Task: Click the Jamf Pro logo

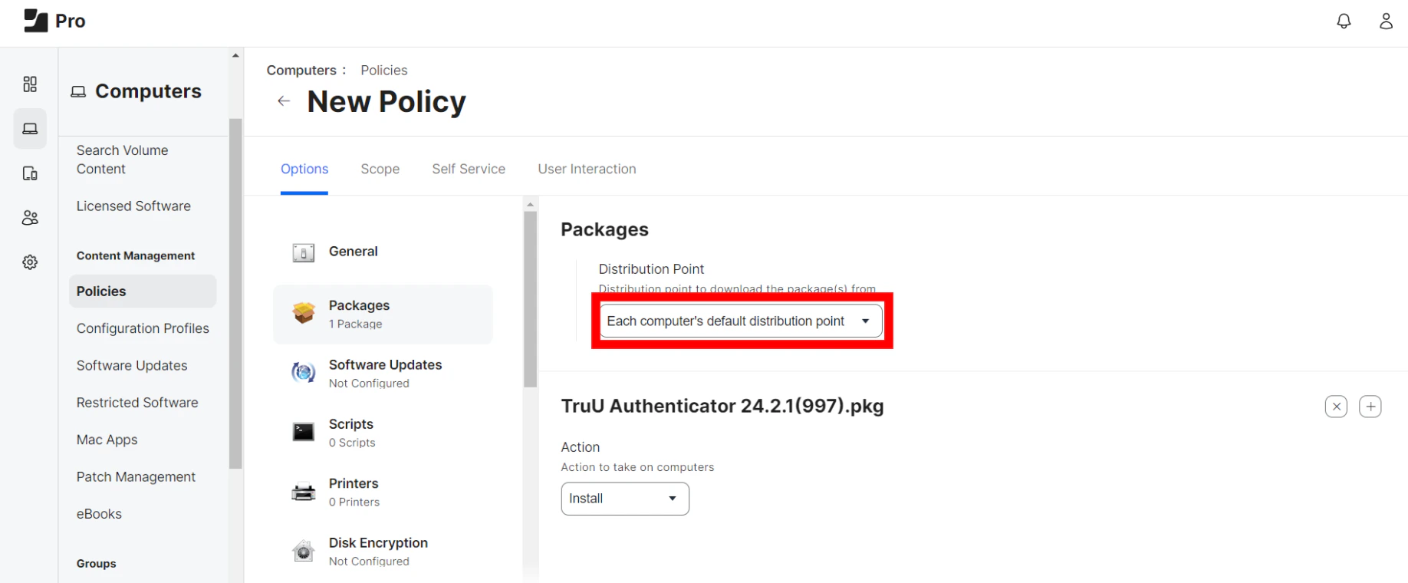Action: click(54, 21)
